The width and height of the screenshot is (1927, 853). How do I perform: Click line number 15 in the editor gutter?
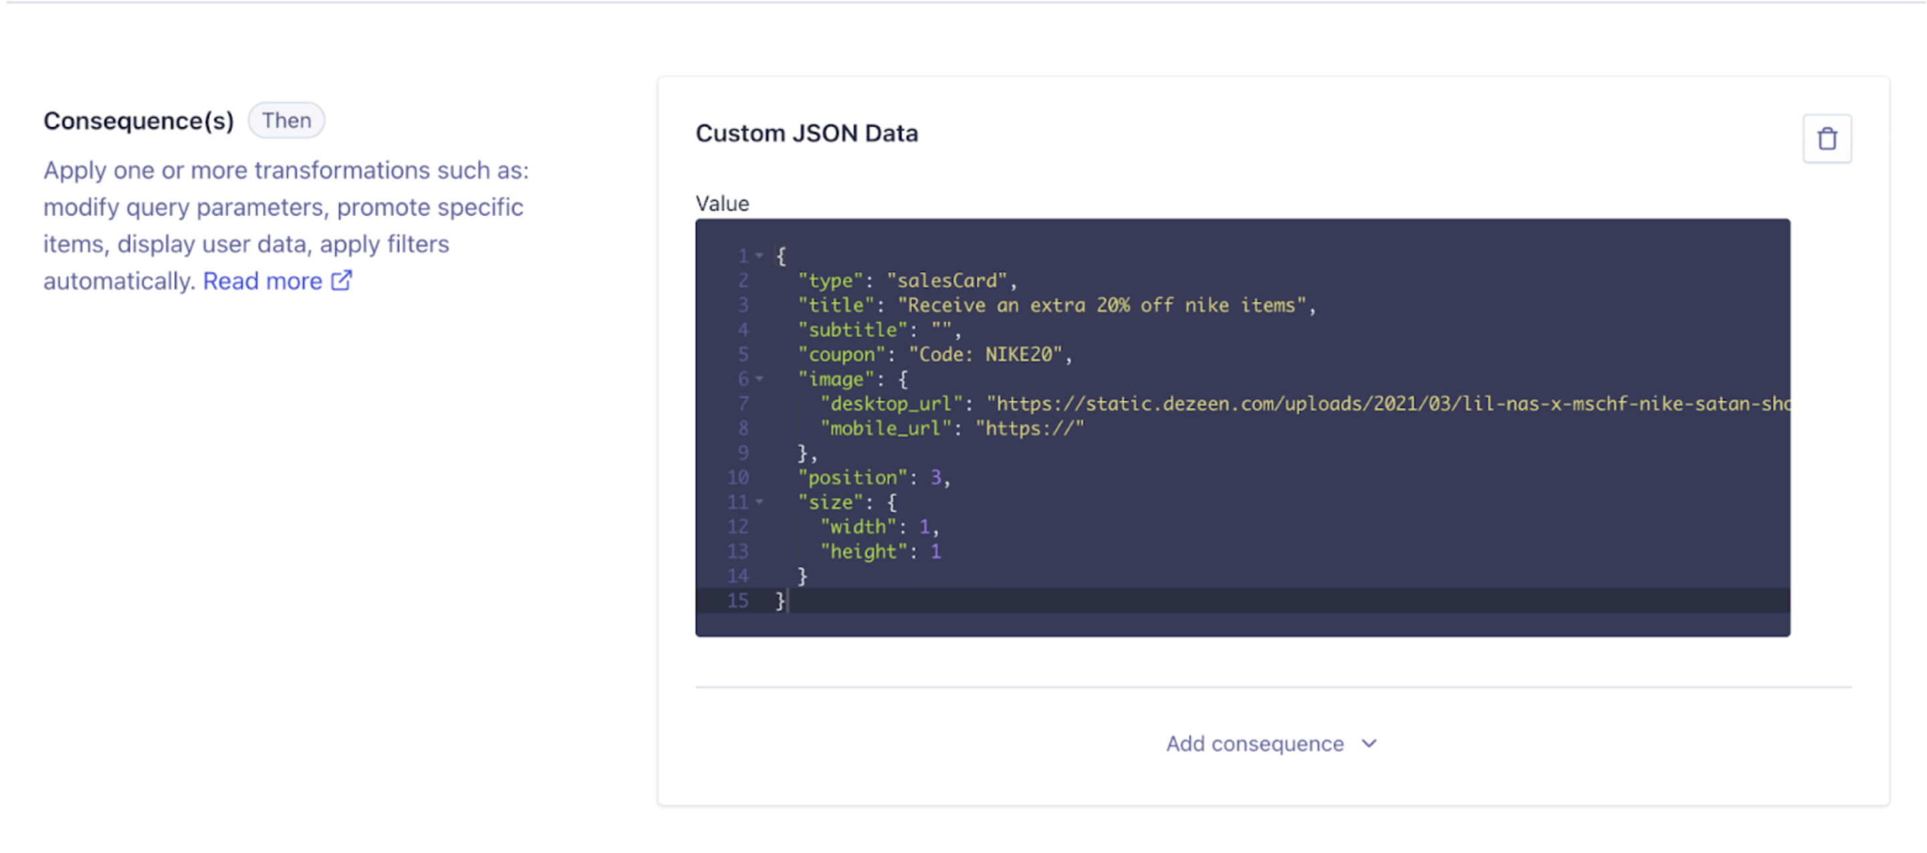[x=738, y=600]
